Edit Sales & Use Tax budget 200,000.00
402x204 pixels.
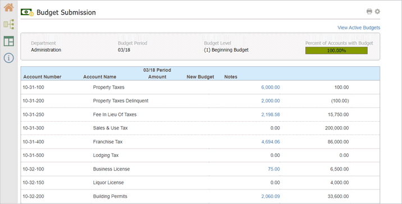[x=337, y=128]
